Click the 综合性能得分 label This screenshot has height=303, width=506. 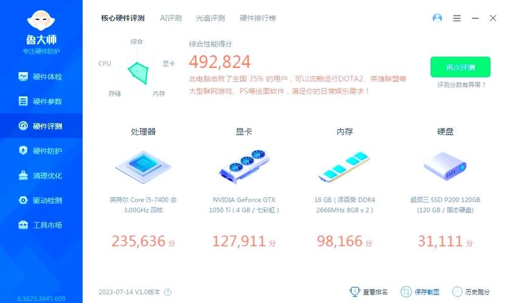tap(210, 44)
